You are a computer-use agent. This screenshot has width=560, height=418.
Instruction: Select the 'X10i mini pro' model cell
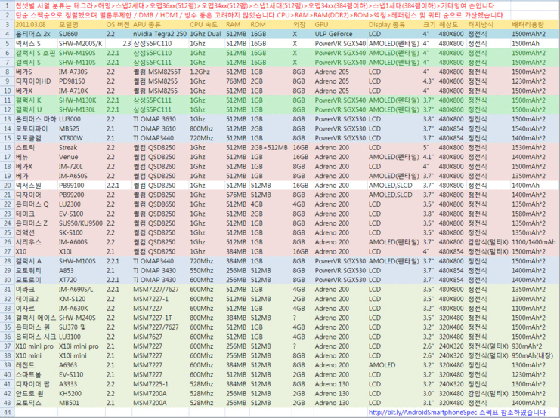coord(79,346)
